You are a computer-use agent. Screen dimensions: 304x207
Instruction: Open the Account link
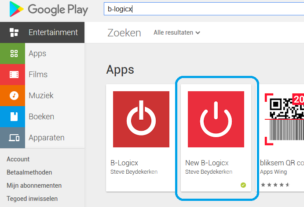[x=18, y=159]
